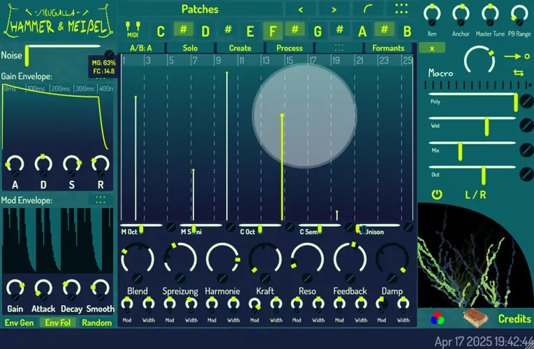
Task: Click the macro arrow-to-circle icon
Action: 513,57
